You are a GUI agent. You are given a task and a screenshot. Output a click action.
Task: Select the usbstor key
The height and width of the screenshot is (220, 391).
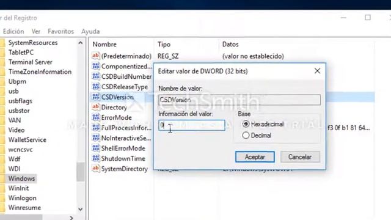[19, 111]
